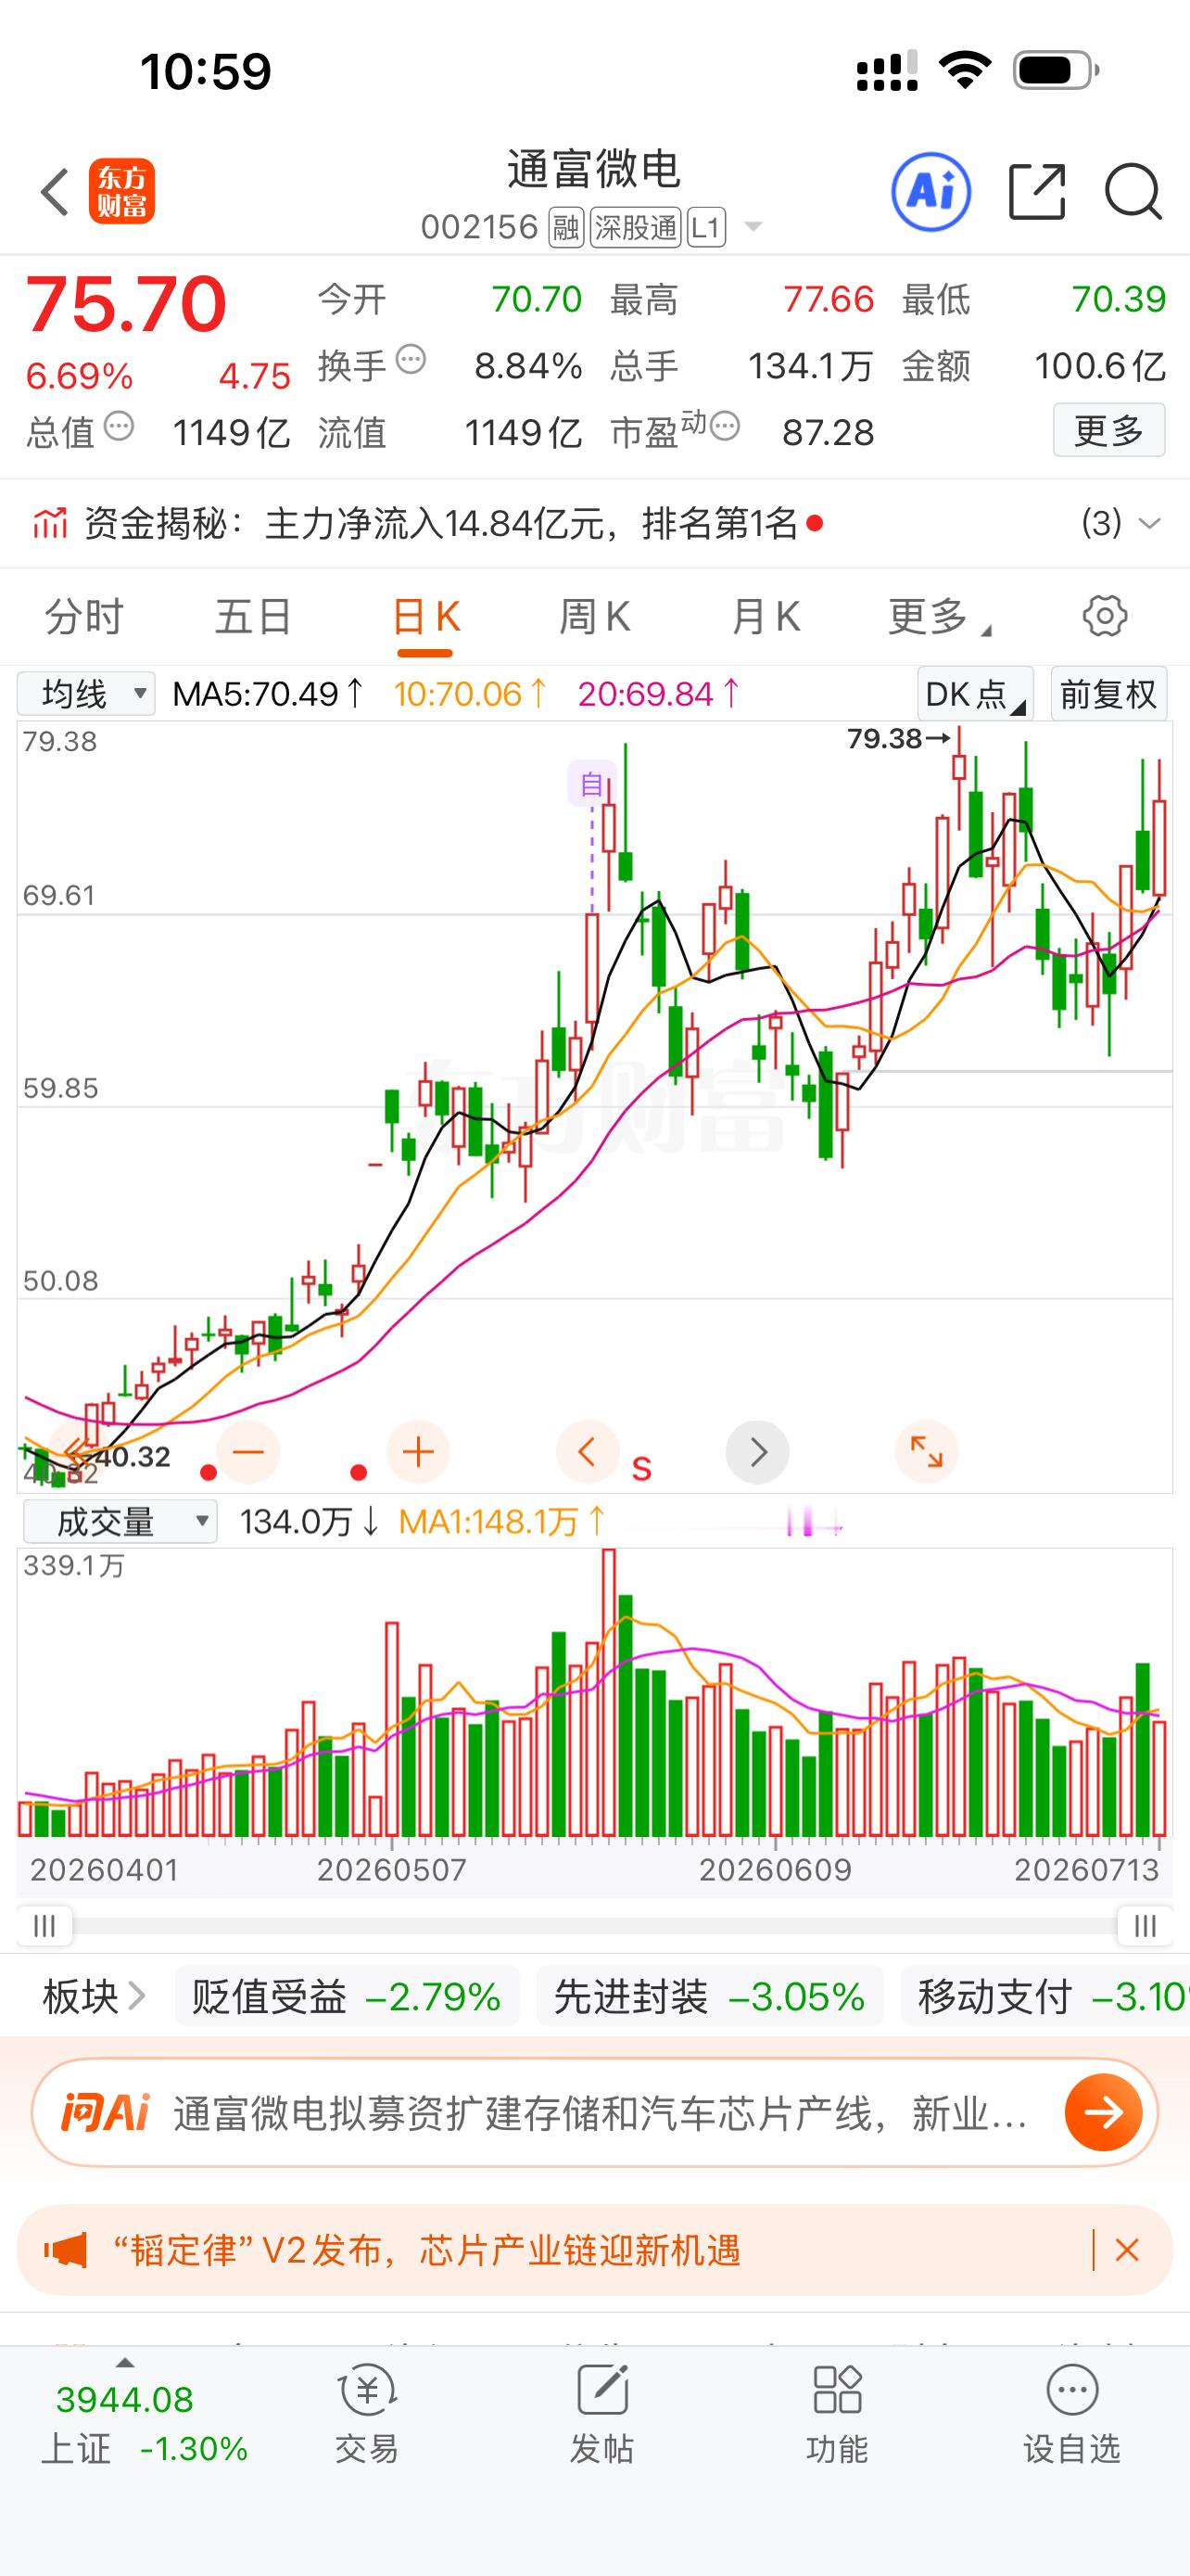Dismiss the chip industry news banner
The width and height of the screenshot is (1190, 2576).
pos(1127,2250)
